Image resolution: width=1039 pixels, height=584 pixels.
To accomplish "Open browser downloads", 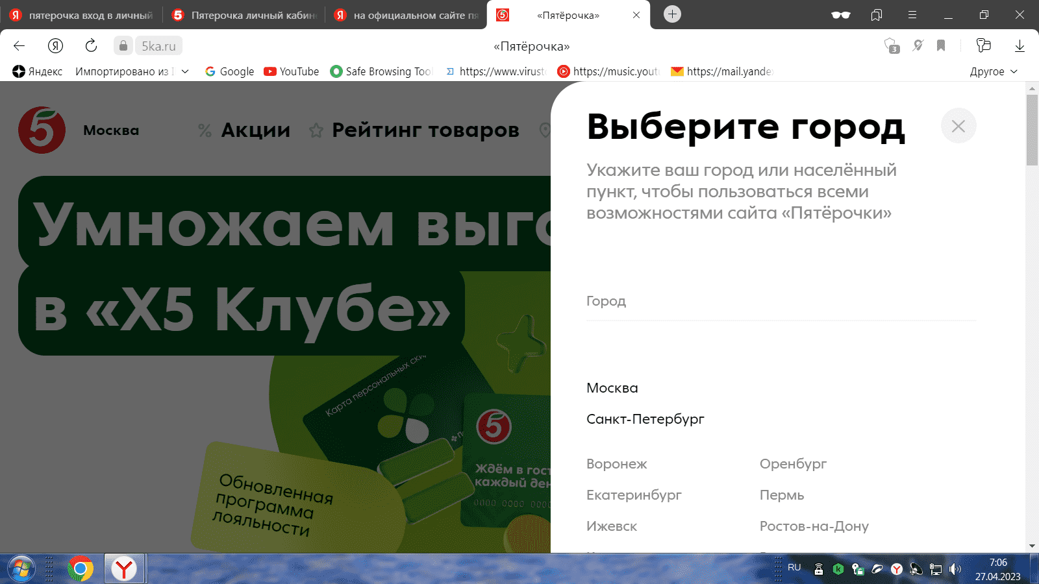I will click(1020, 45).
